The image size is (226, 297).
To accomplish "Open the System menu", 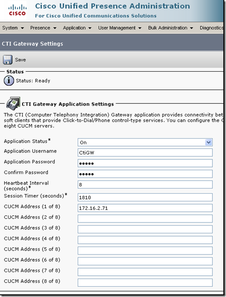I will point(13,28).
